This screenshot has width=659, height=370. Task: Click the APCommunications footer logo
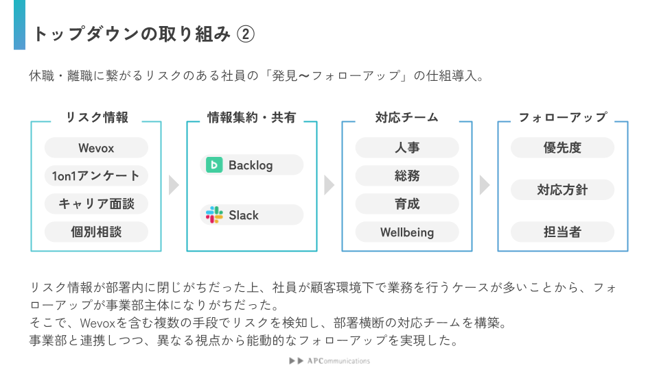tap(329, 360)
